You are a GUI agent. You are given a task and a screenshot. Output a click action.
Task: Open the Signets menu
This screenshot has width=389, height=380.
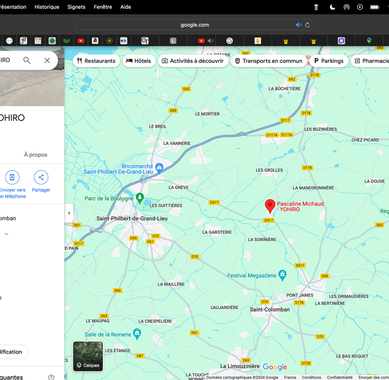(76, 7)
